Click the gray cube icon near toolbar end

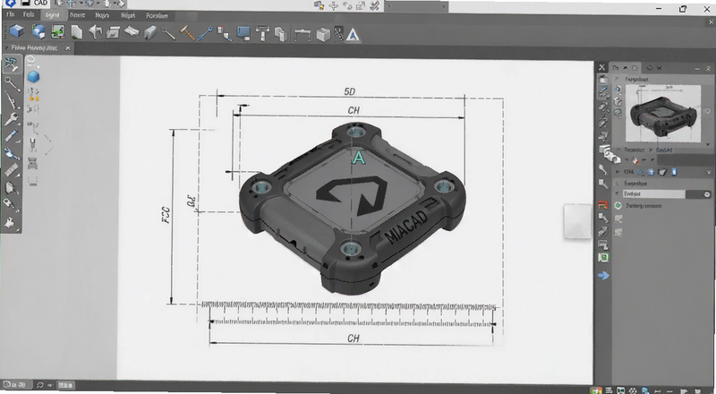(x=323, y=35)
